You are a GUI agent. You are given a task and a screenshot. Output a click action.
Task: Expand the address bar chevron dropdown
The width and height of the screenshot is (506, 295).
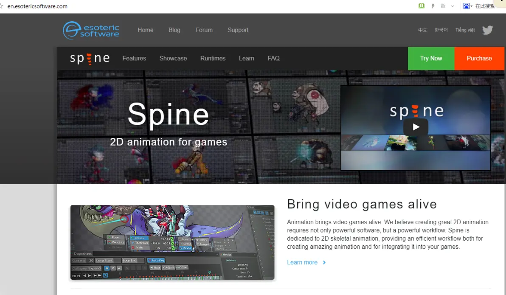coord(453,6)
